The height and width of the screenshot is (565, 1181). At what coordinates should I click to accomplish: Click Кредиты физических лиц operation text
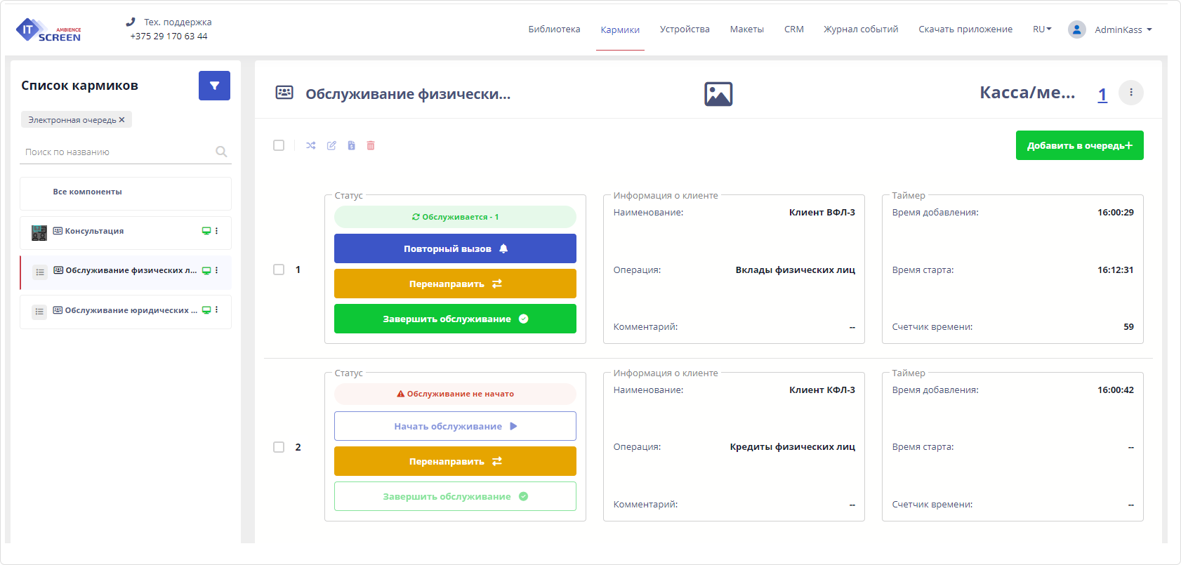tap(793, 447)
